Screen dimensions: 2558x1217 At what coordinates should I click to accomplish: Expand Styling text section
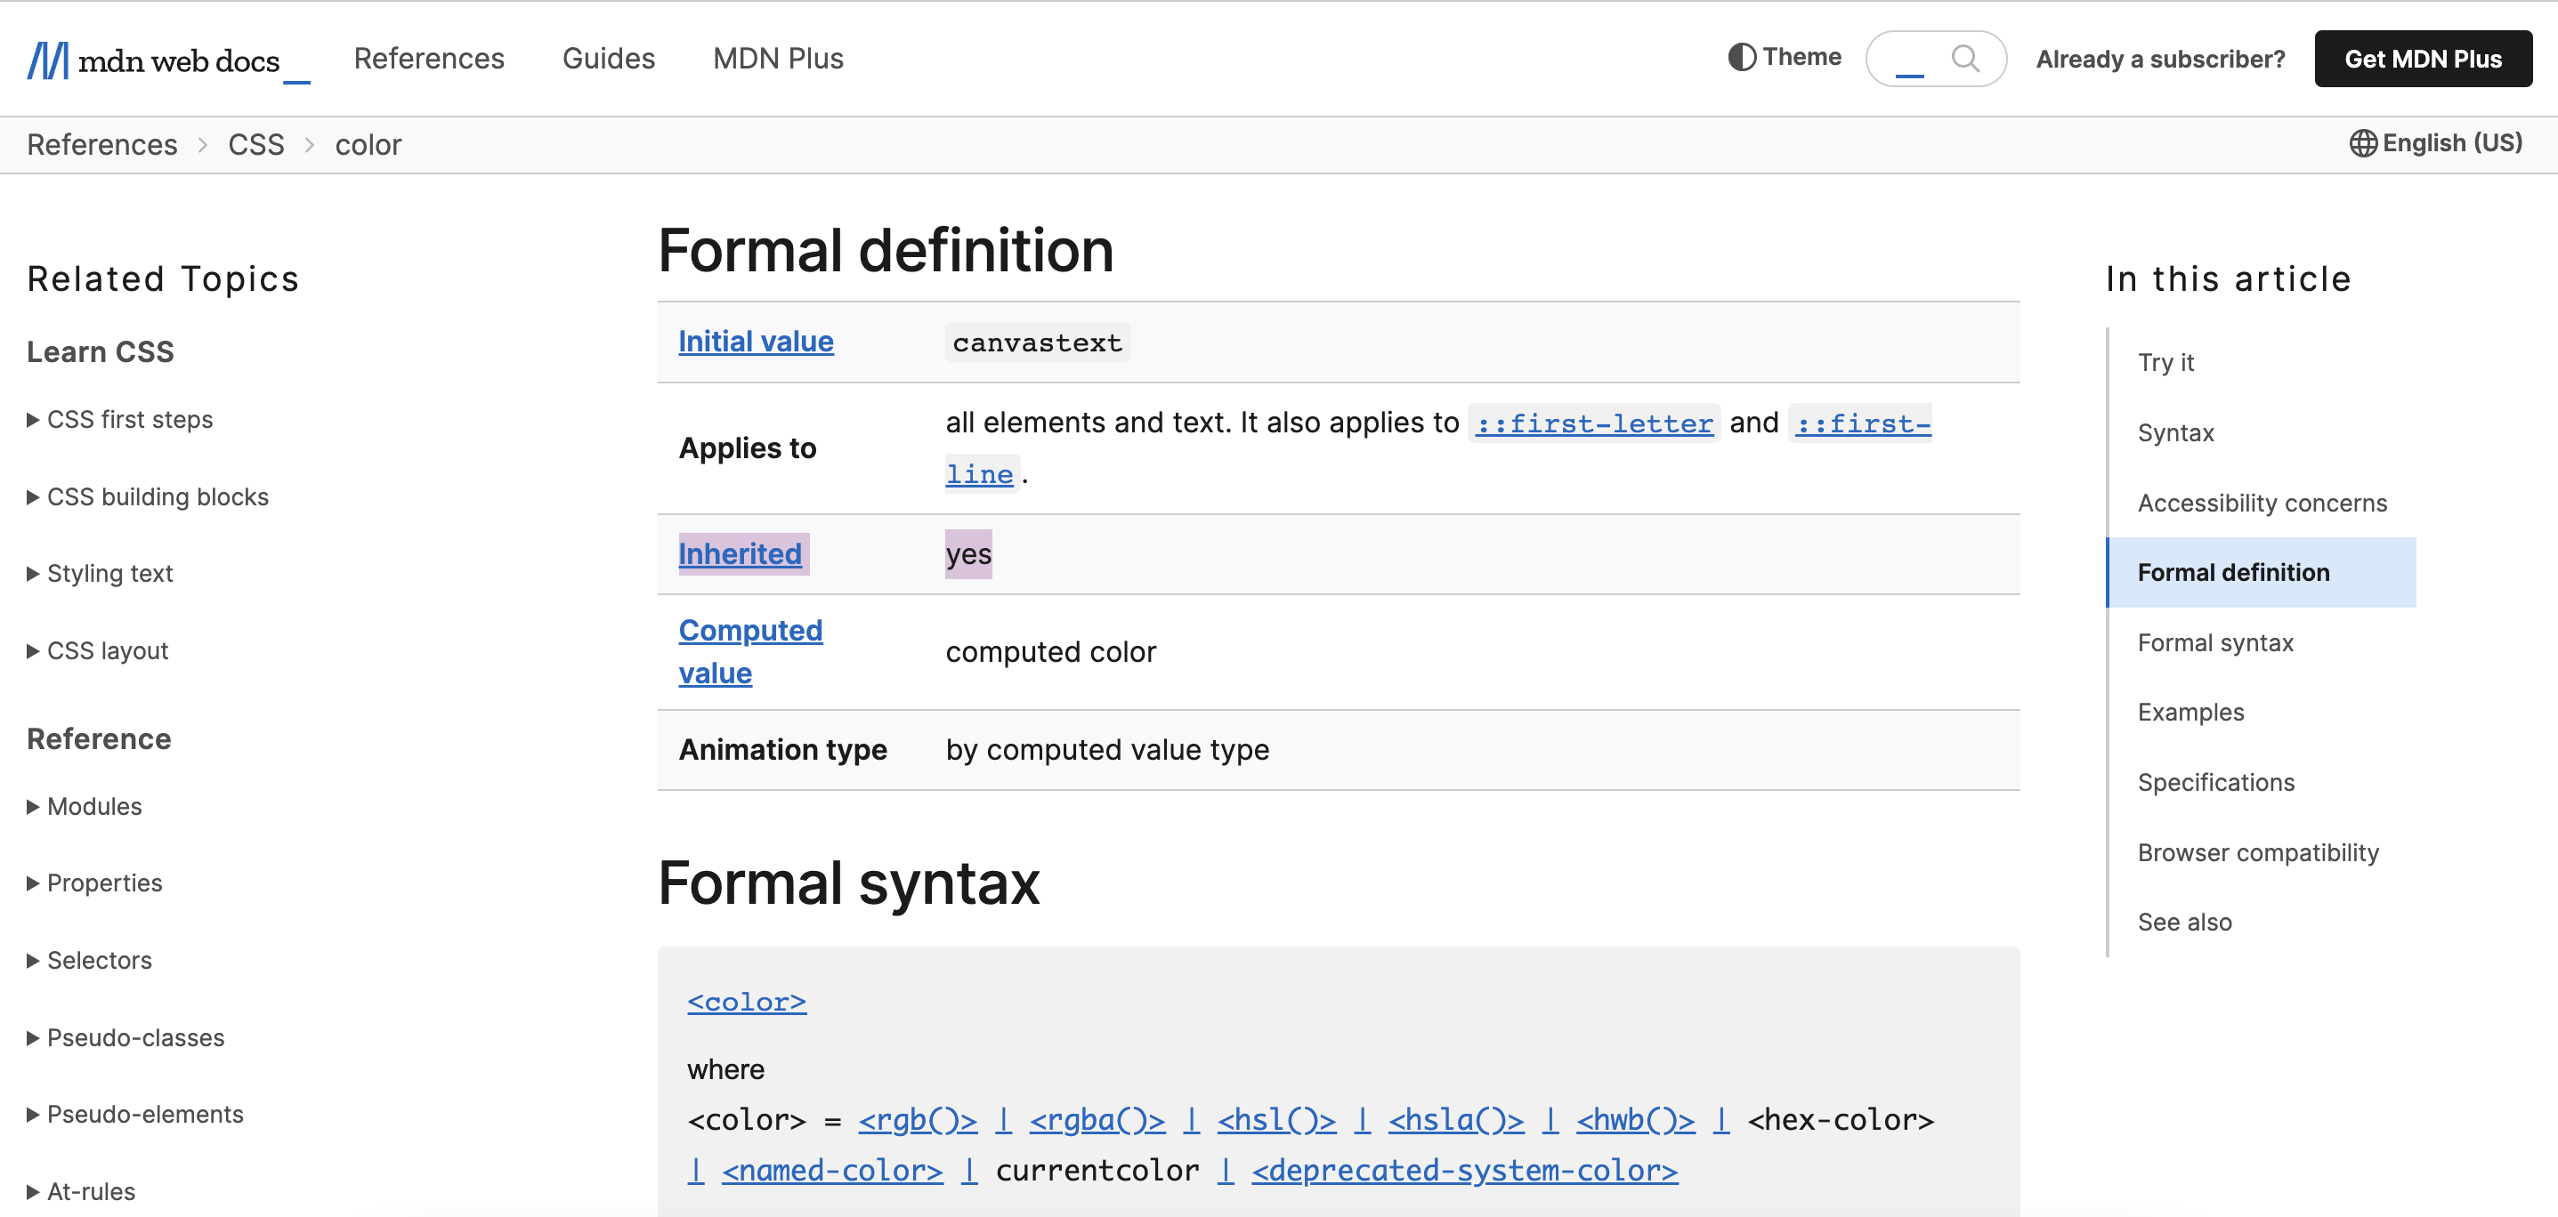(101, 573)
